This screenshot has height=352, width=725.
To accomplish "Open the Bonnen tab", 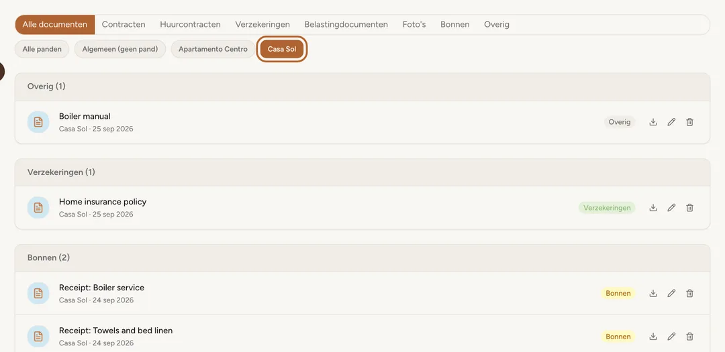I will (454, 25).
